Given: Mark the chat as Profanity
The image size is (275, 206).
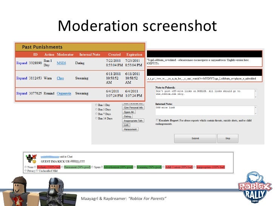Looking at the screenshot, I should (35, 167).
